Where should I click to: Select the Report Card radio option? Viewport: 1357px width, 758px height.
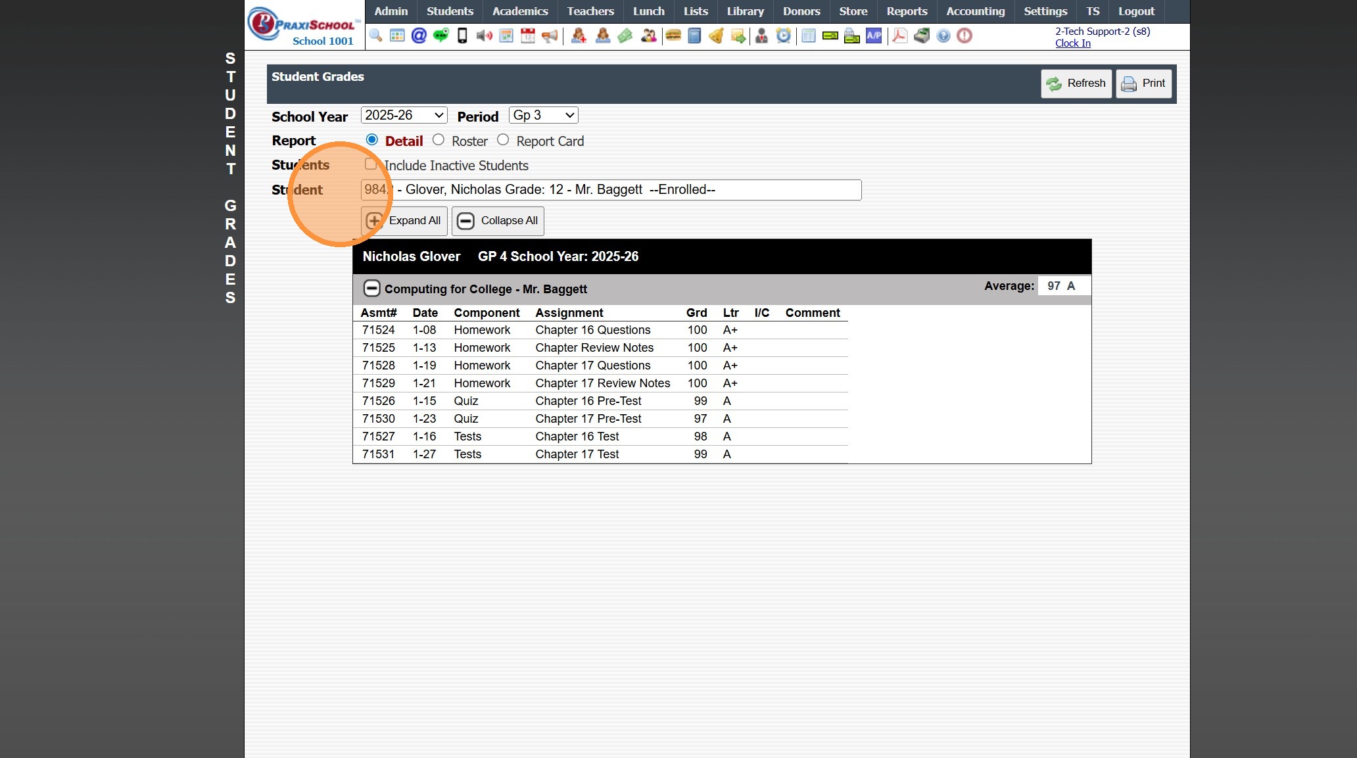point(503,140)
